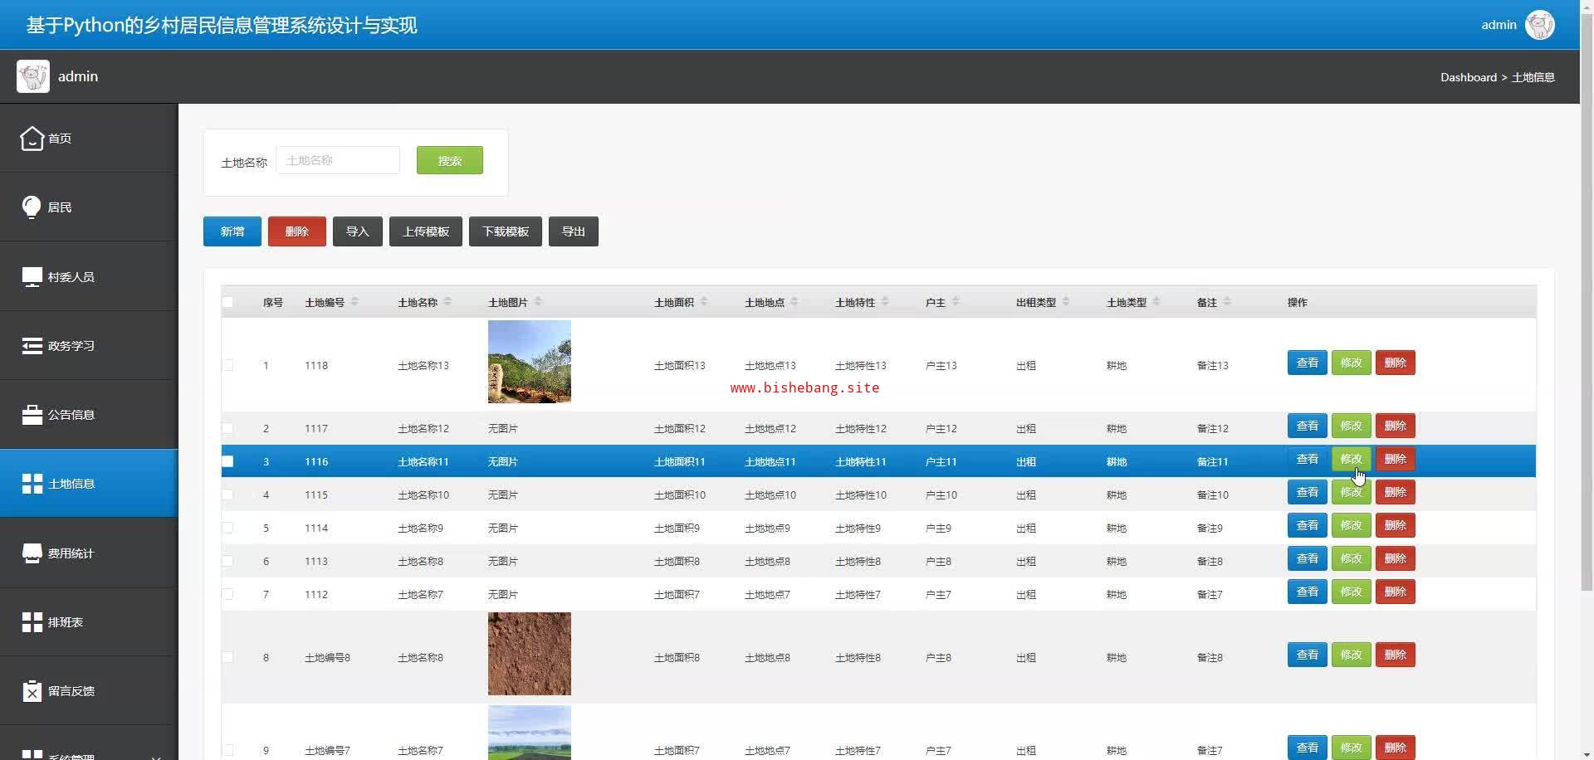Toggle the select-all checkbox in table header

tap(227, 303)
